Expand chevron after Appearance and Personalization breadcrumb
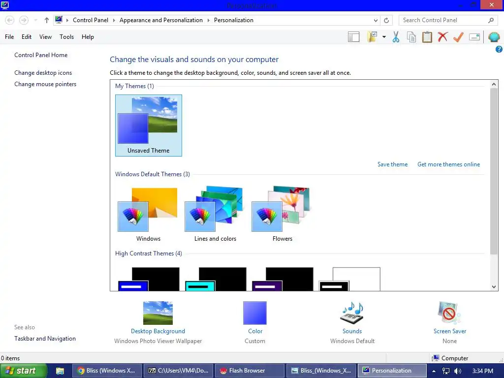The image size is (504, 378). tap(208, 20)
